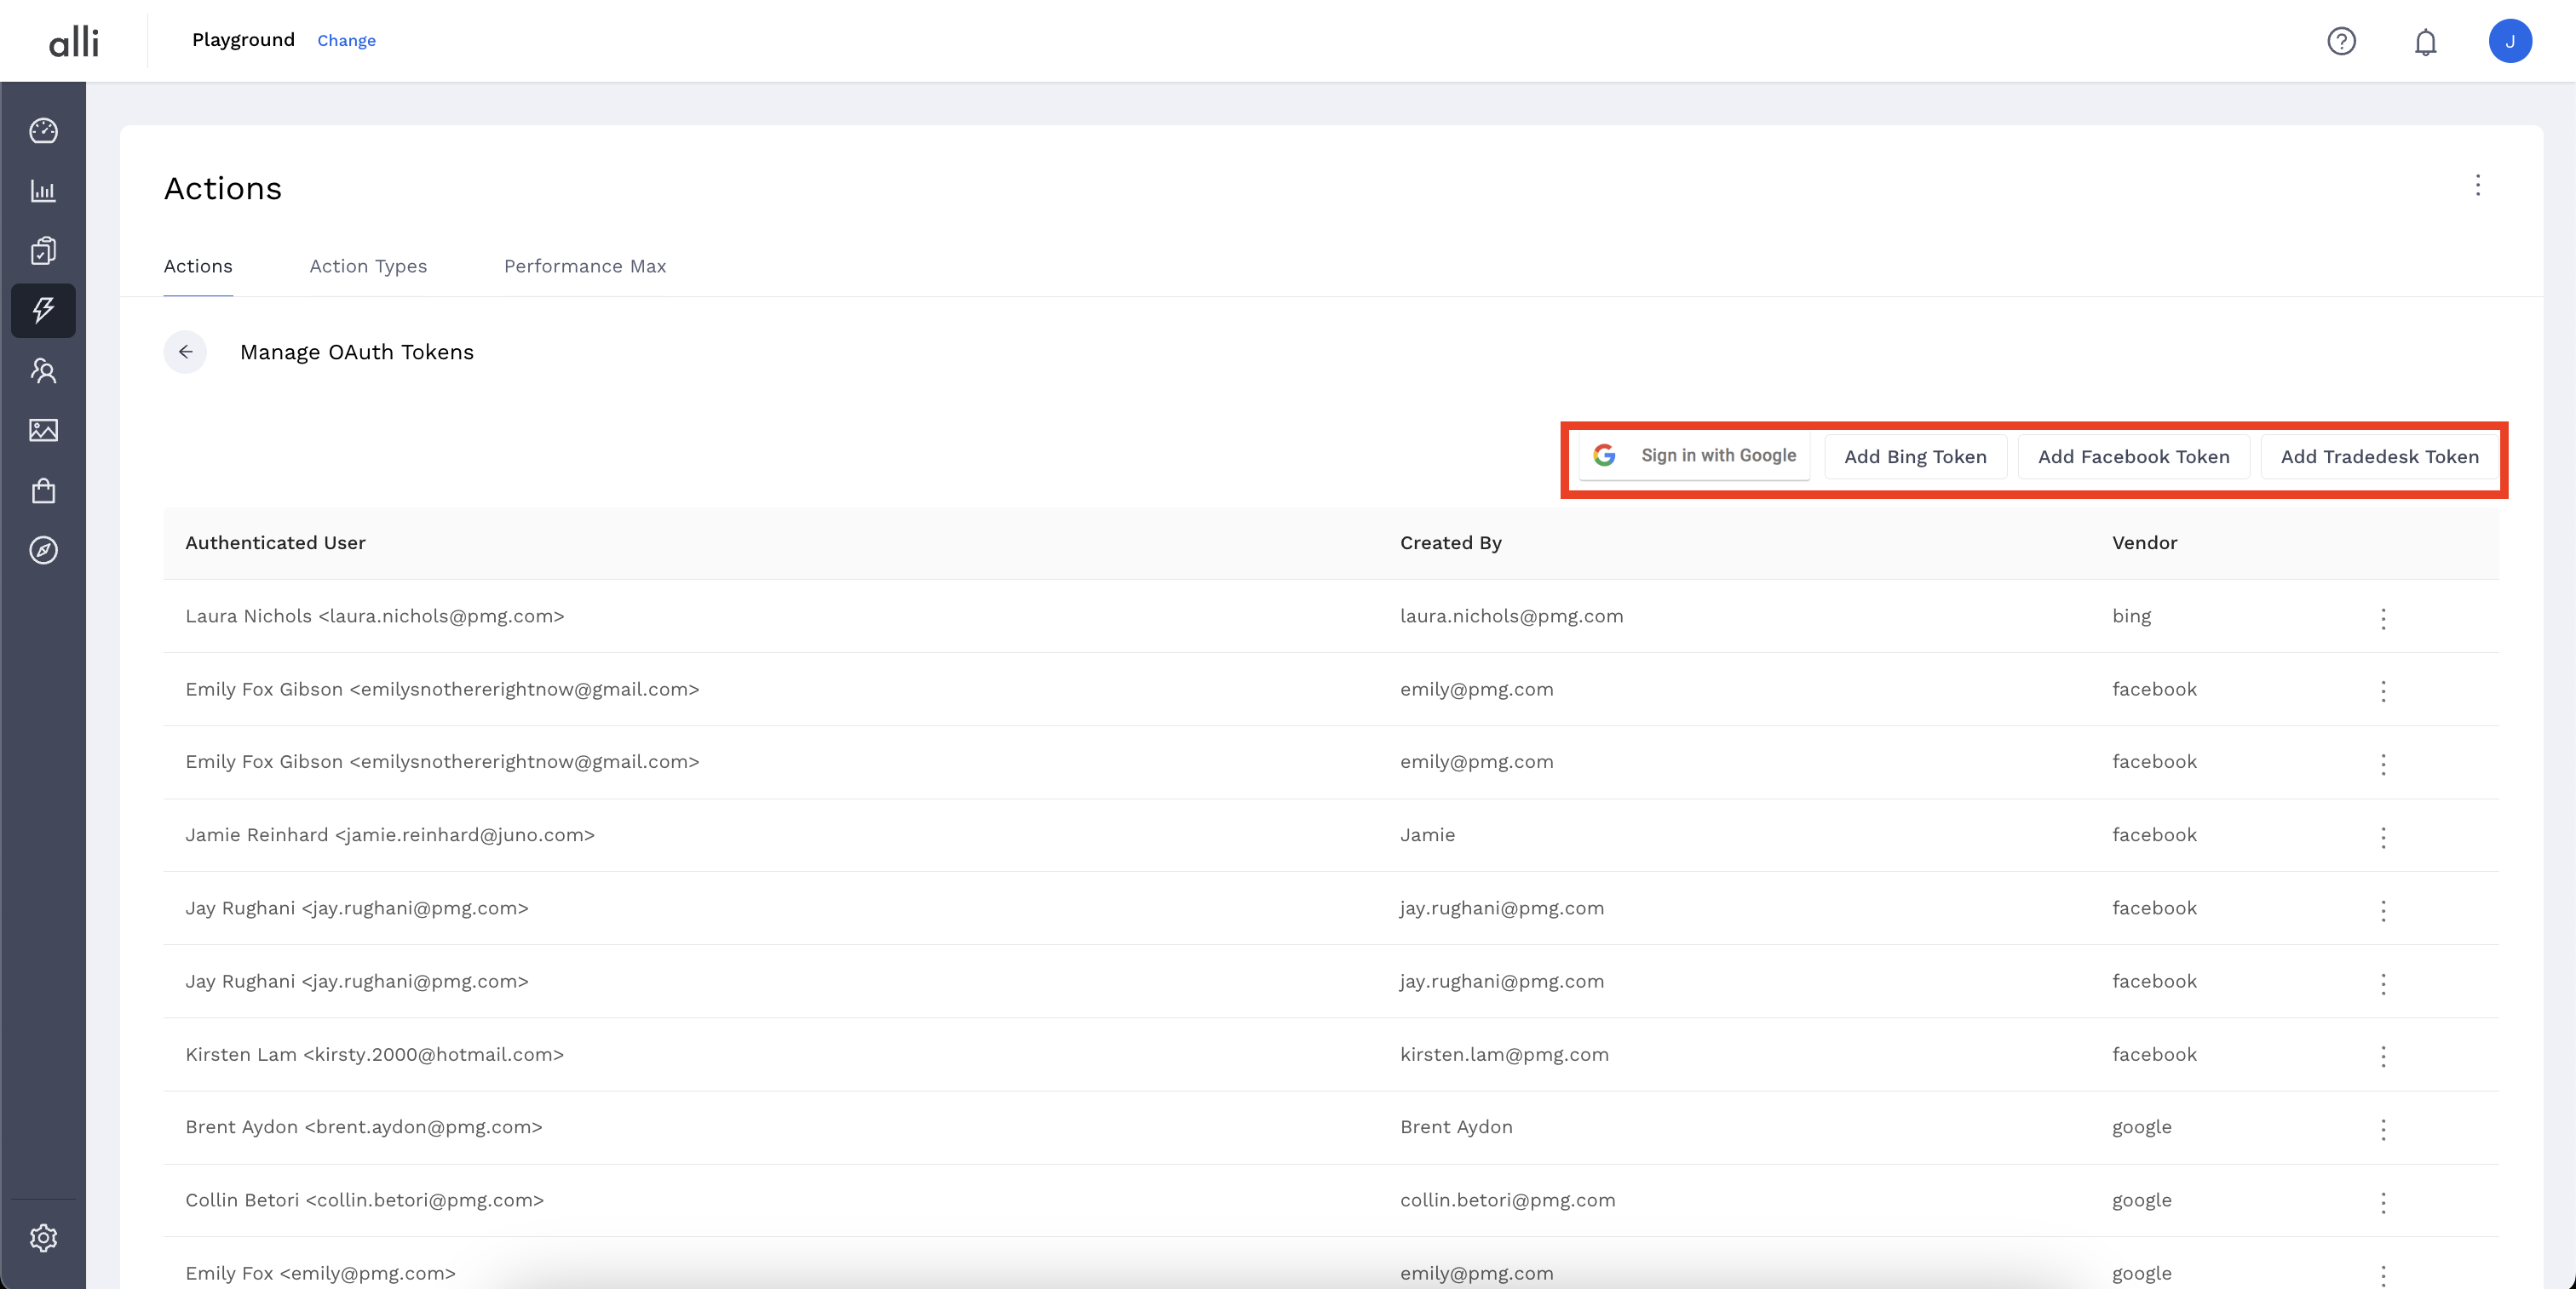Screen dimensions: 2576x1289
Task: Open the clipboard checklist sidebar icon
Action: click(x=43, y=249)
